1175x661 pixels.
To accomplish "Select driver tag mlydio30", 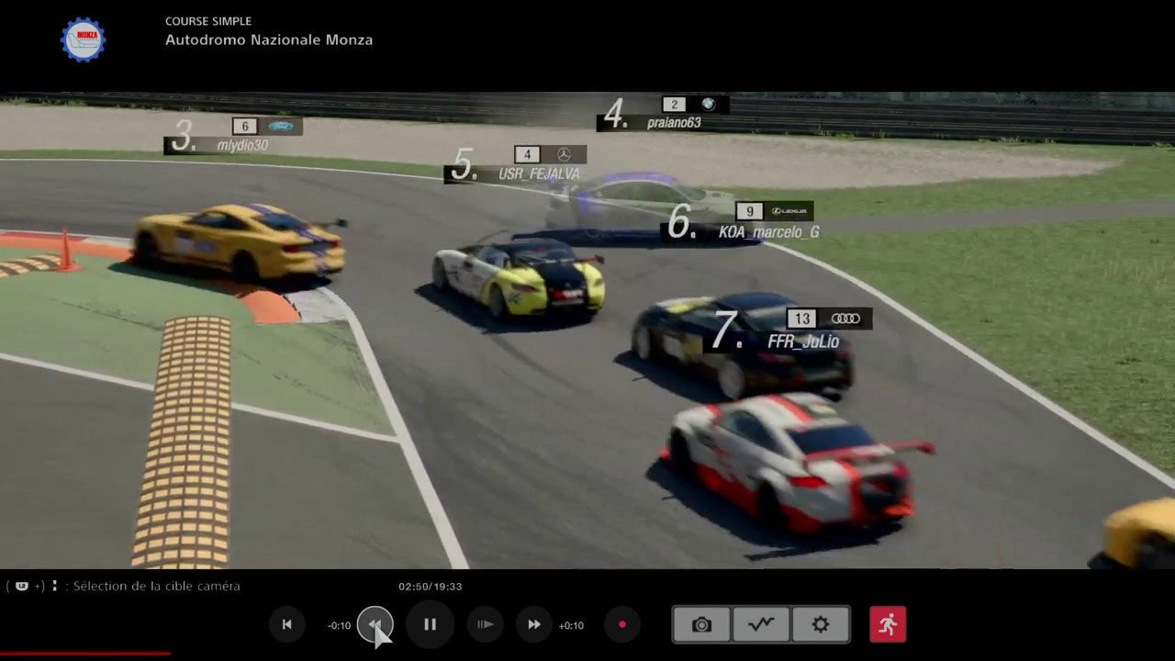I will point(242,145).
